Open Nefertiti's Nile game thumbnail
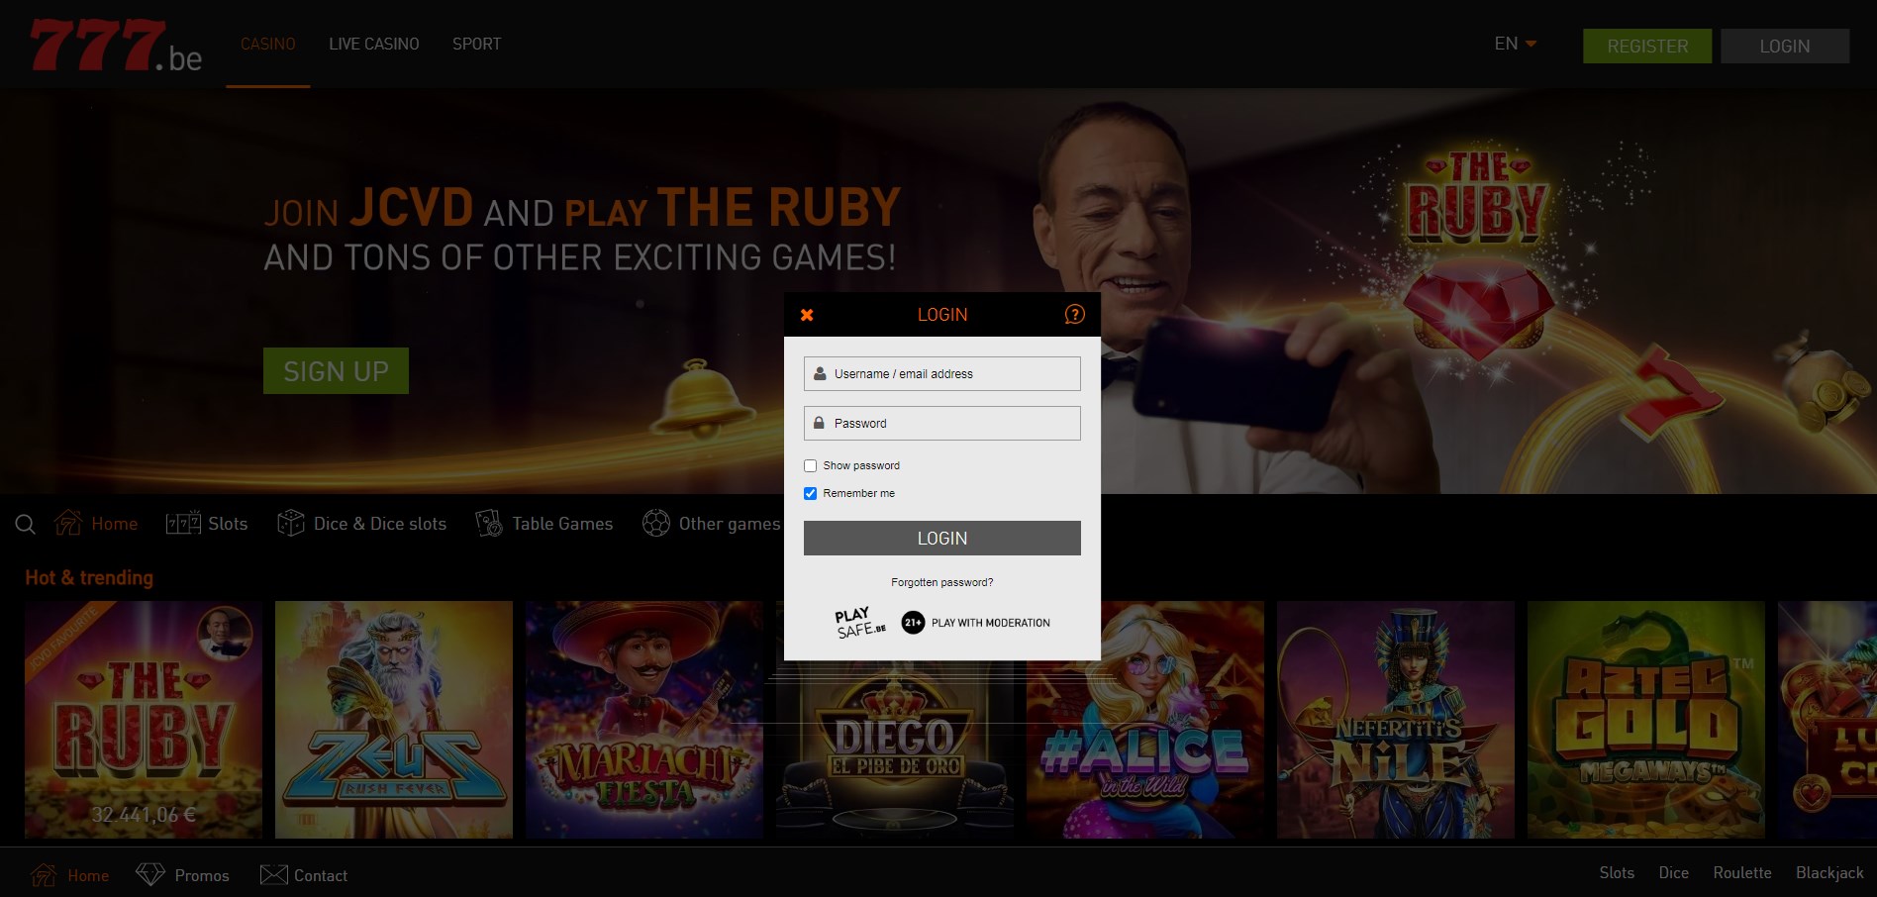Screen dimensions: 1877x897 click(1396, 720)
